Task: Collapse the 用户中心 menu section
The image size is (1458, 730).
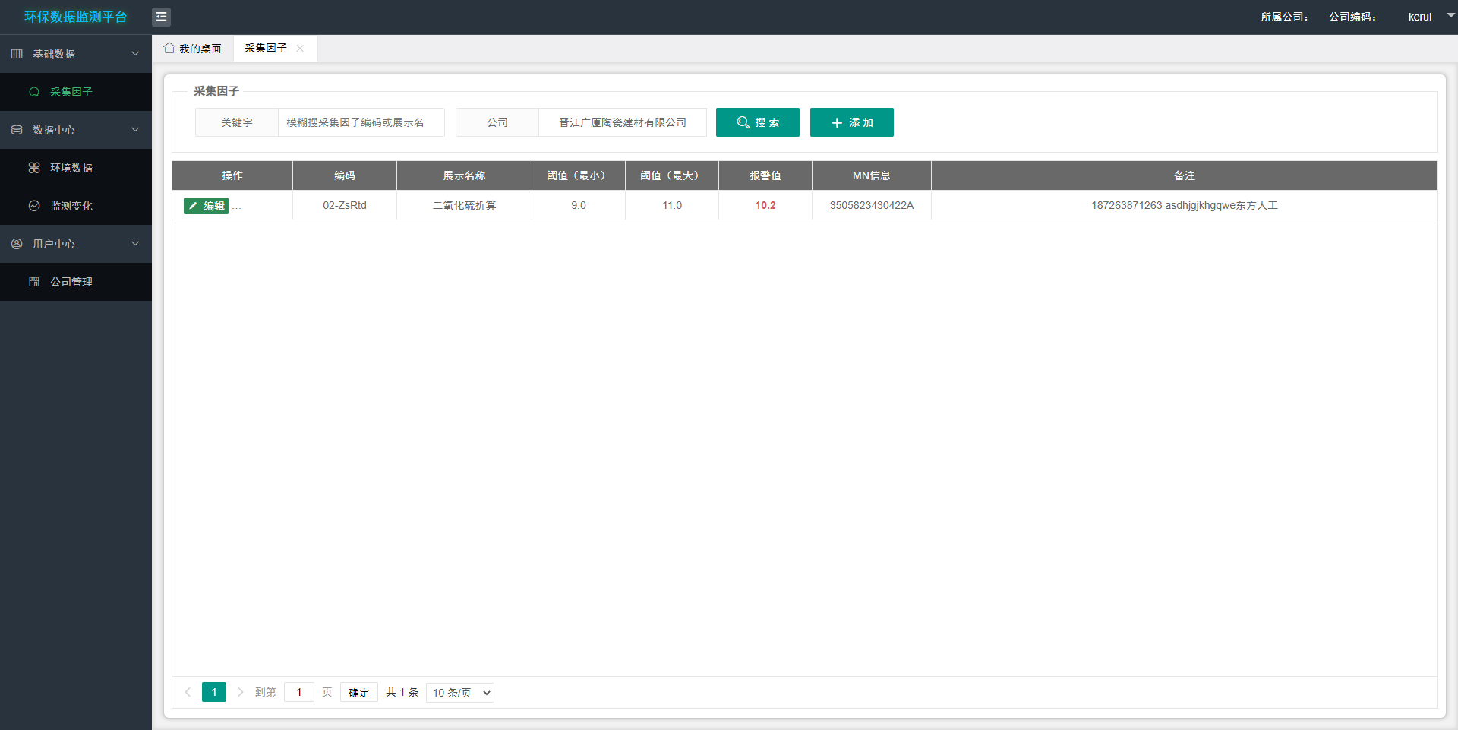Action: coord(135,244)
